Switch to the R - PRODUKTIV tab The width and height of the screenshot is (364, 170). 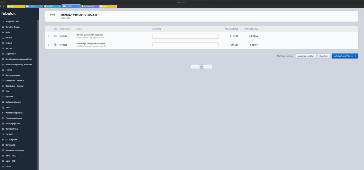pyautogui.click(x=89, y=6)
